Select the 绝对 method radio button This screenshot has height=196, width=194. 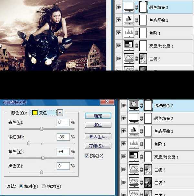[44, 186]
